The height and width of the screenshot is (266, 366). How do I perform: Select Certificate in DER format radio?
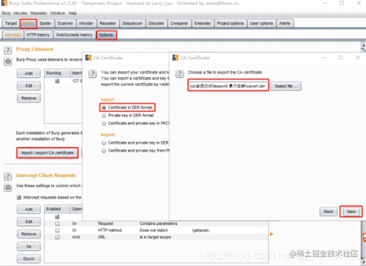click(x=104, y=108)
